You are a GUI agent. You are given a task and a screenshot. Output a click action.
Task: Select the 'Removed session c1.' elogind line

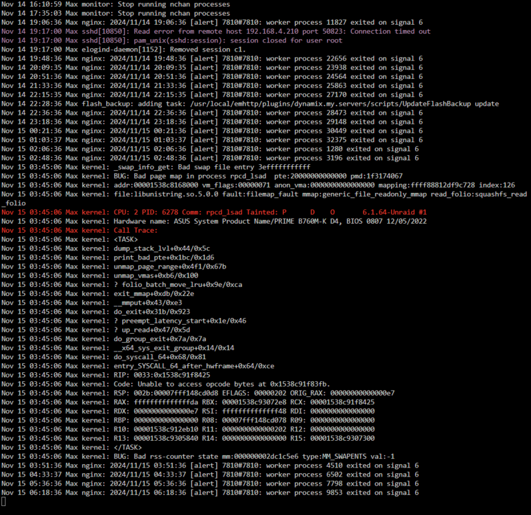pyautogui.click(x=123, y=49)
